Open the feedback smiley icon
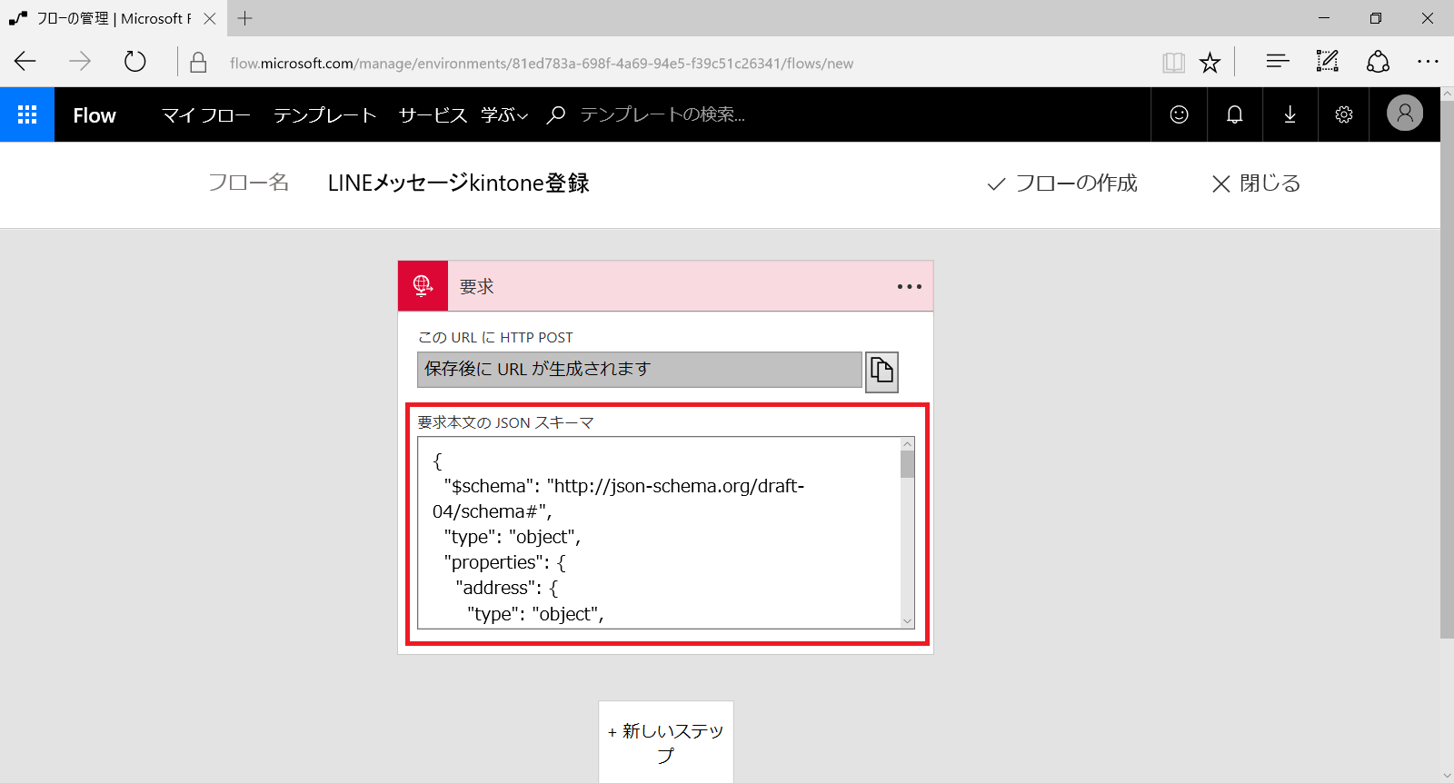 coord(1179,114)
